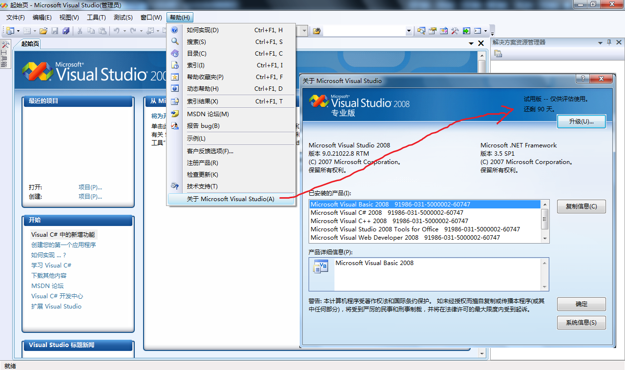Image resolution: width=625 pixels, height=370 pixels.
Task: Pin the Solution Explorer panel
Action: 609,42
